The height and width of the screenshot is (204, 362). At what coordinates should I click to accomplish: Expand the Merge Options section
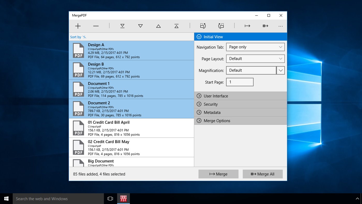240,121
